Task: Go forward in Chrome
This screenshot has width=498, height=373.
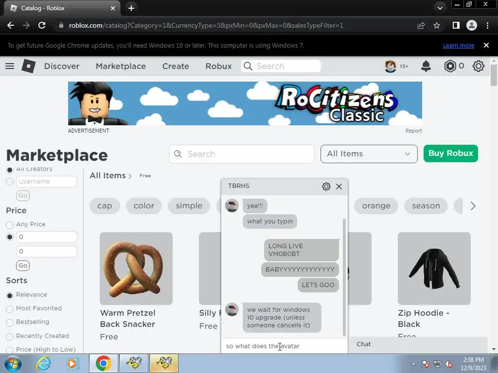Action: [26, 25]
